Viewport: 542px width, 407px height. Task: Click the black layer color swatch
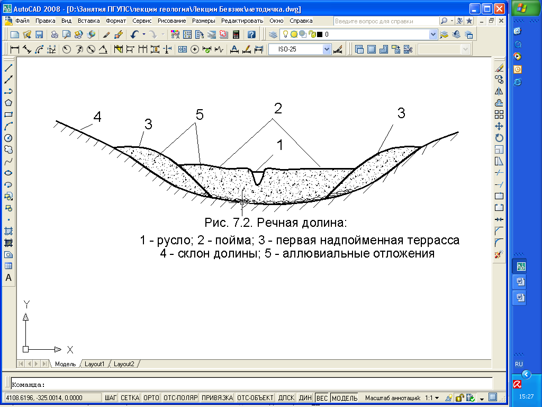320,34
